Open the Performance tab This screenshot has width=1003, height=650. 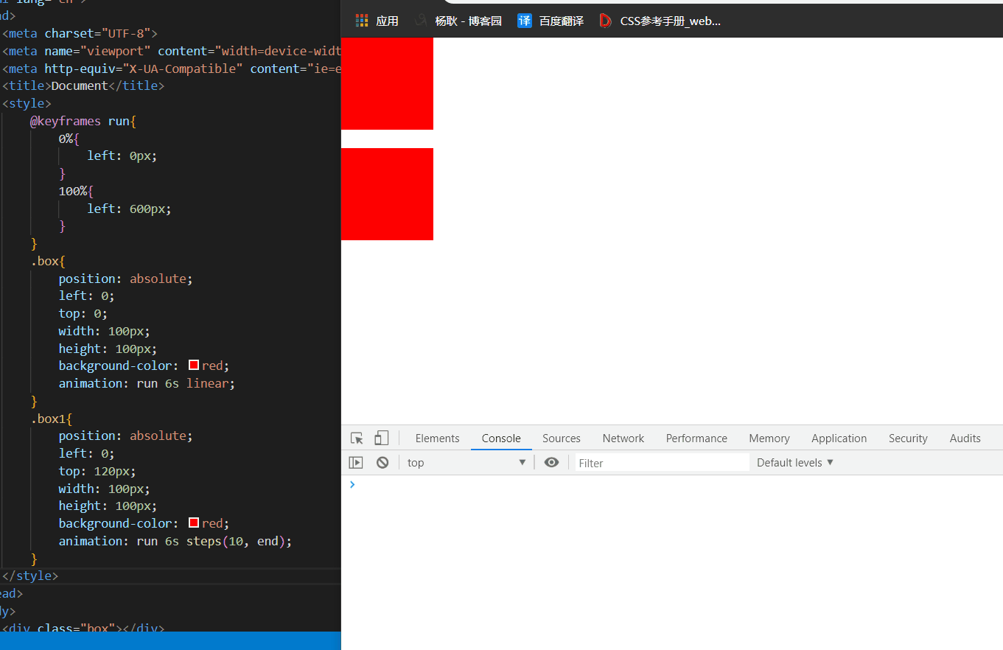coord(696,438)
